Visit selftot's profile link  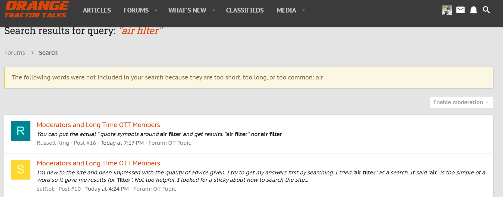pos(45,189)
